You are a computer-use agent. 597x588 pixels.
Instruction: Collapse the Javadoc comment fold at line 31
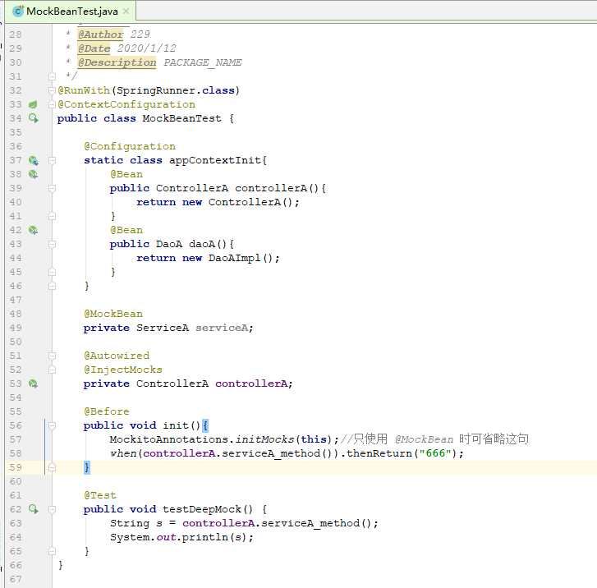pos(53,76)
